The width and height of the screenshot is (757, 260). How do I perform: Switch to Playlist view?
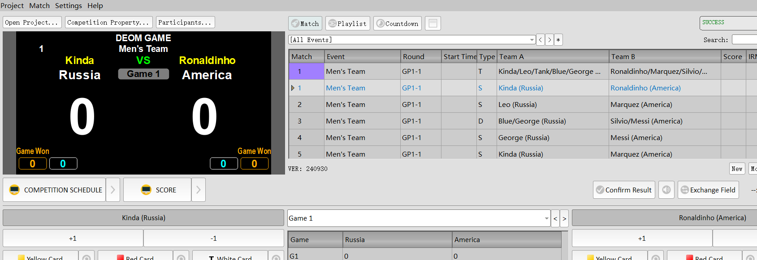347,23
